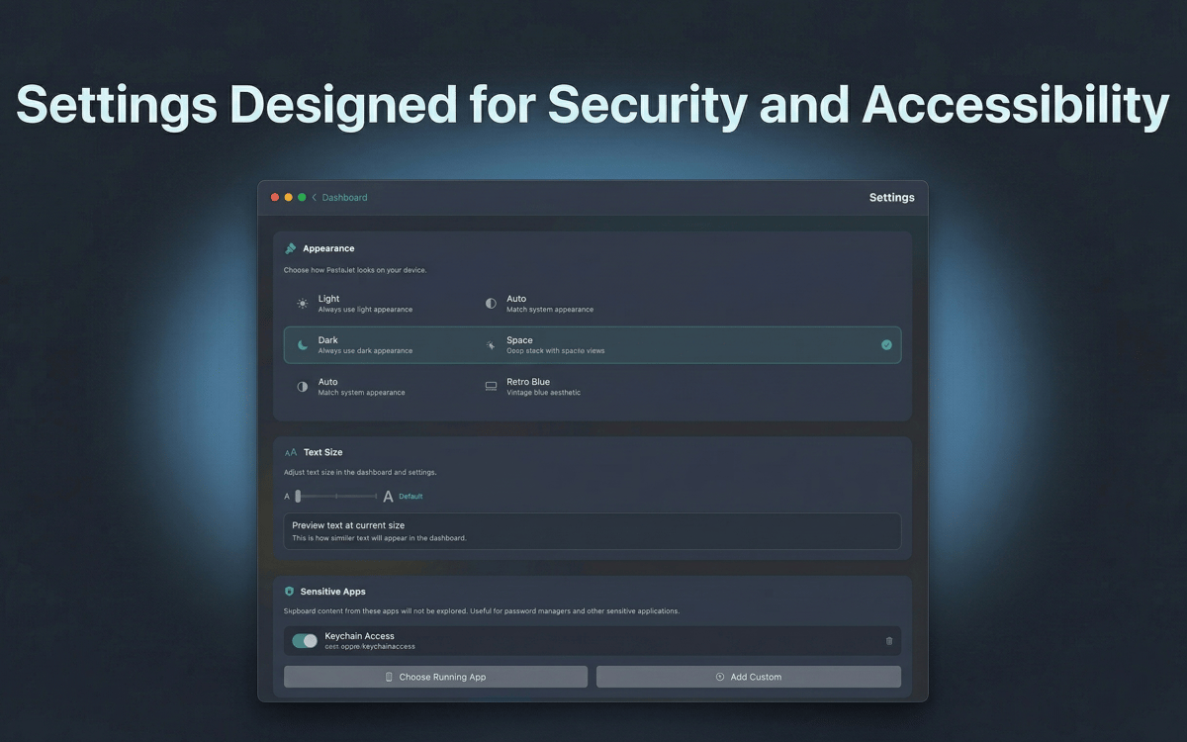Click the Retro Blue monitor icon

click(491, 387)
